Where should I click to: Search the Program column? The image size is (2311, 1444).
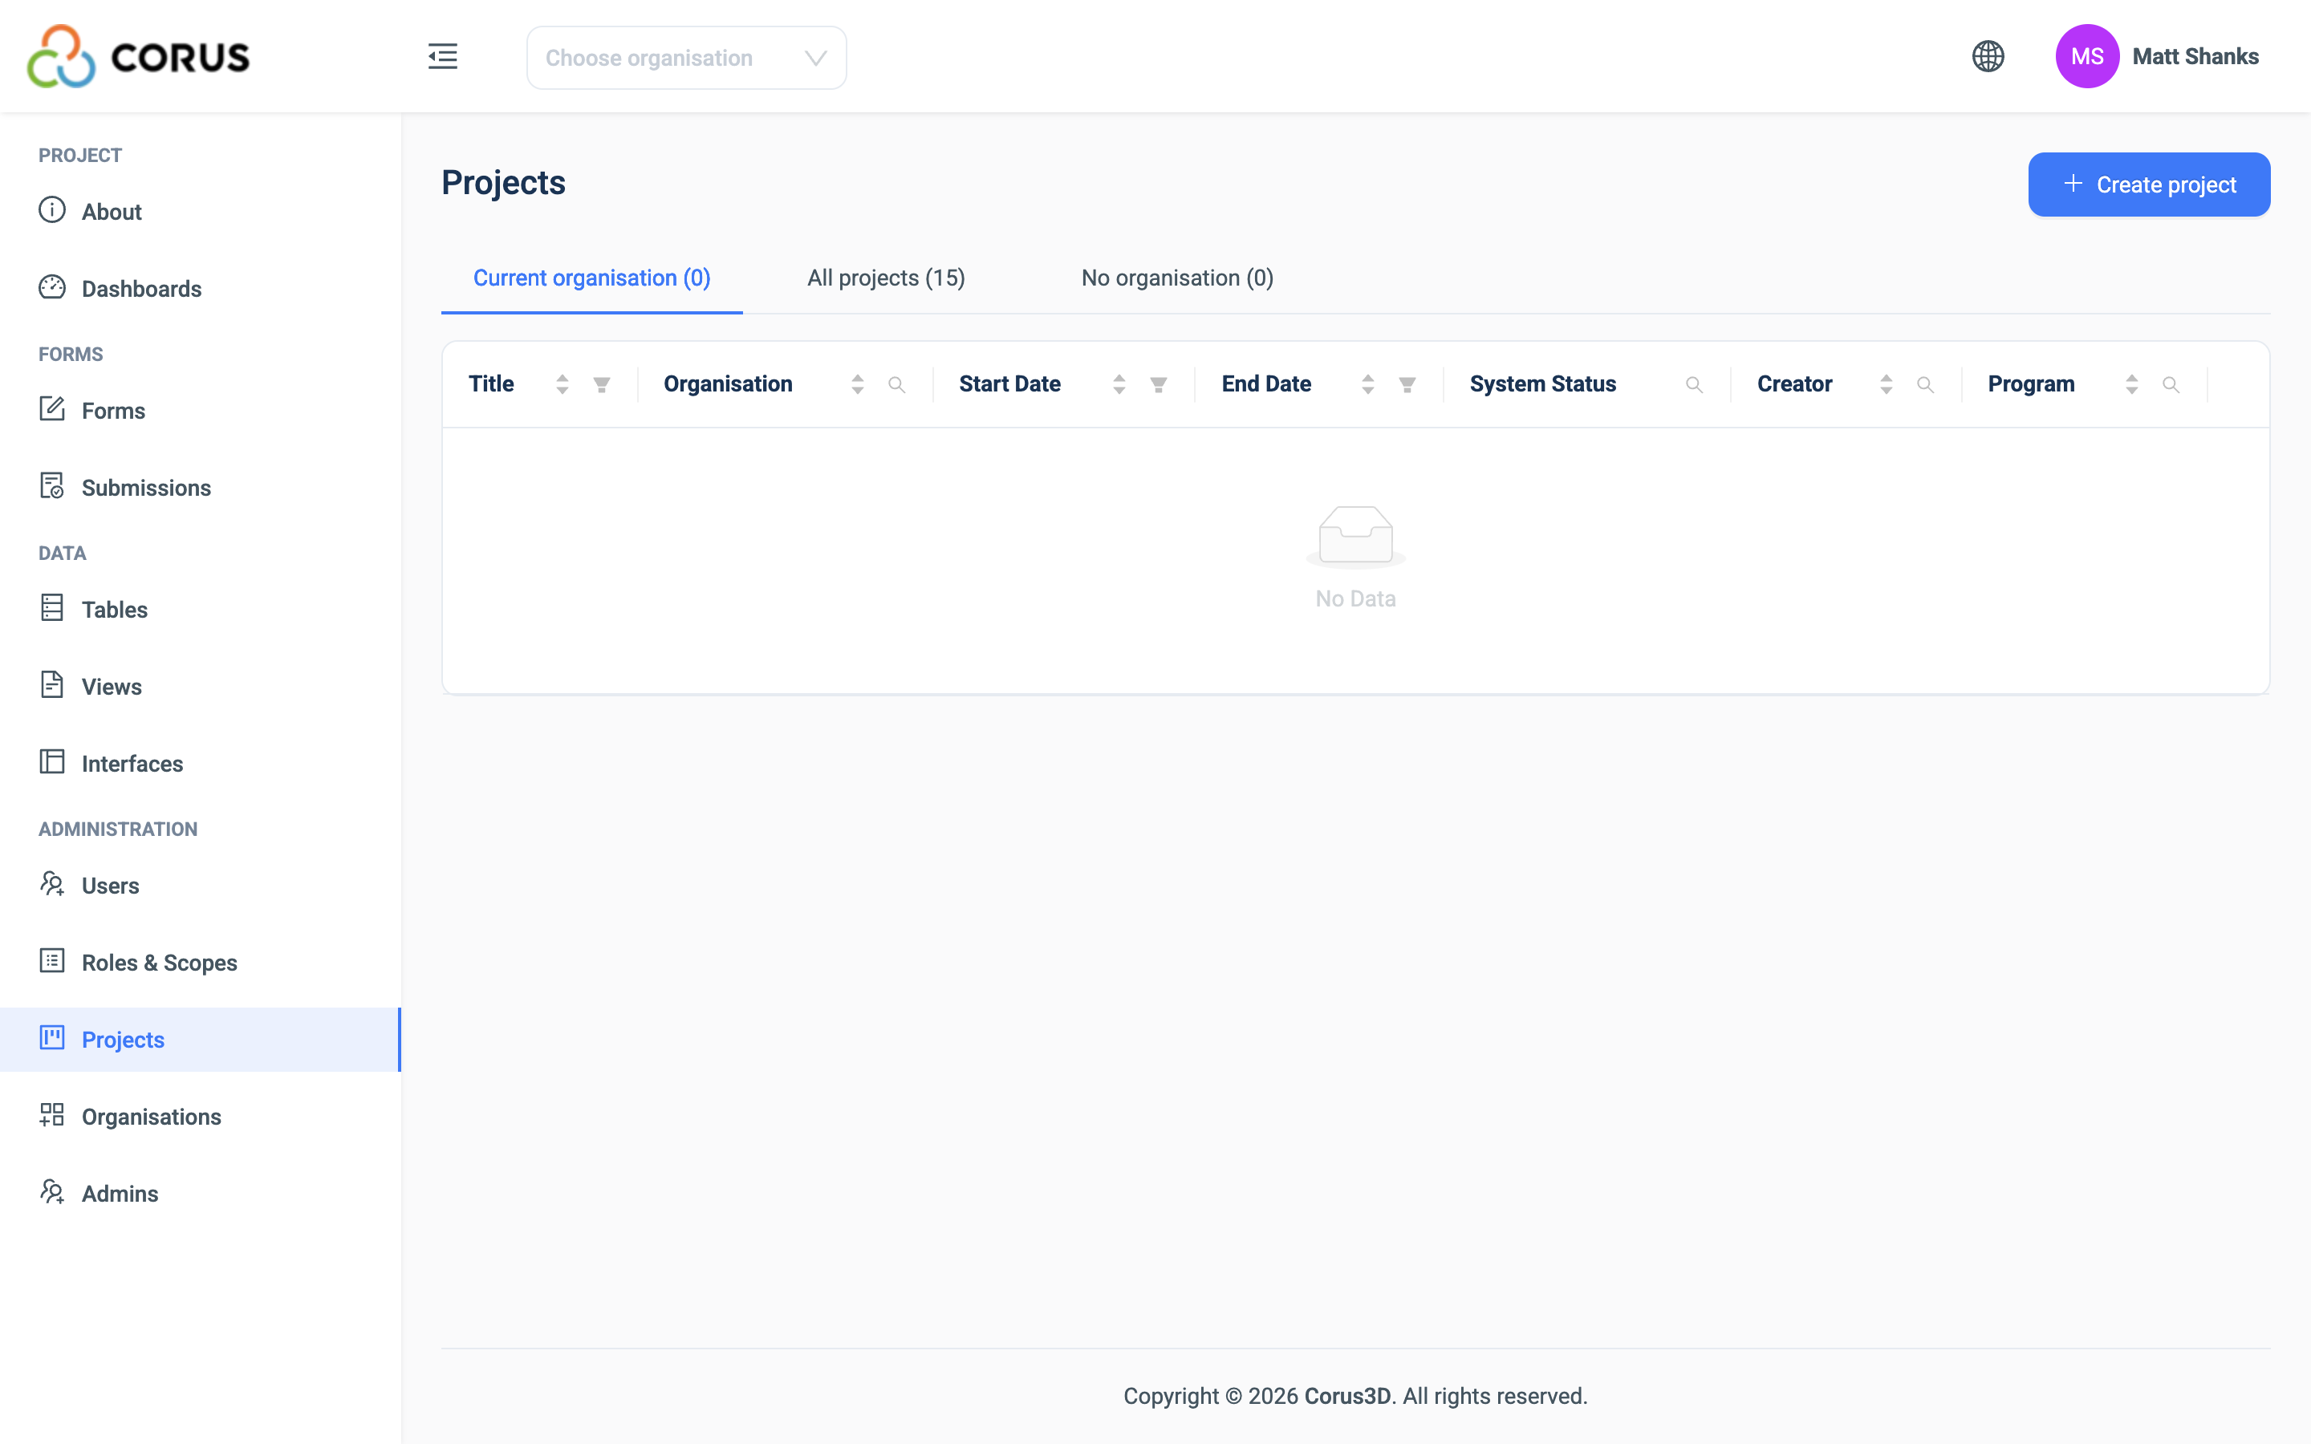[x=2171, y=385]
